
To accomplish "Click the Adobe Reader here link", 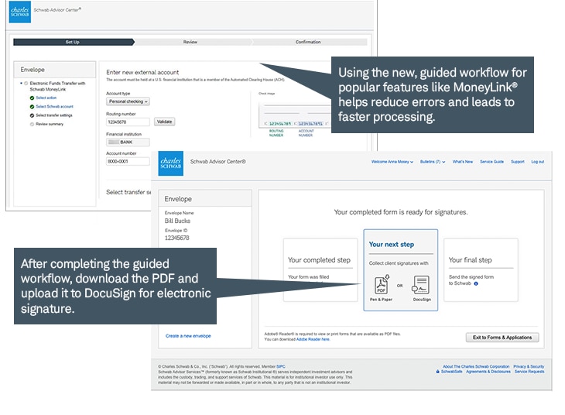I will click(x=313, y=339).
